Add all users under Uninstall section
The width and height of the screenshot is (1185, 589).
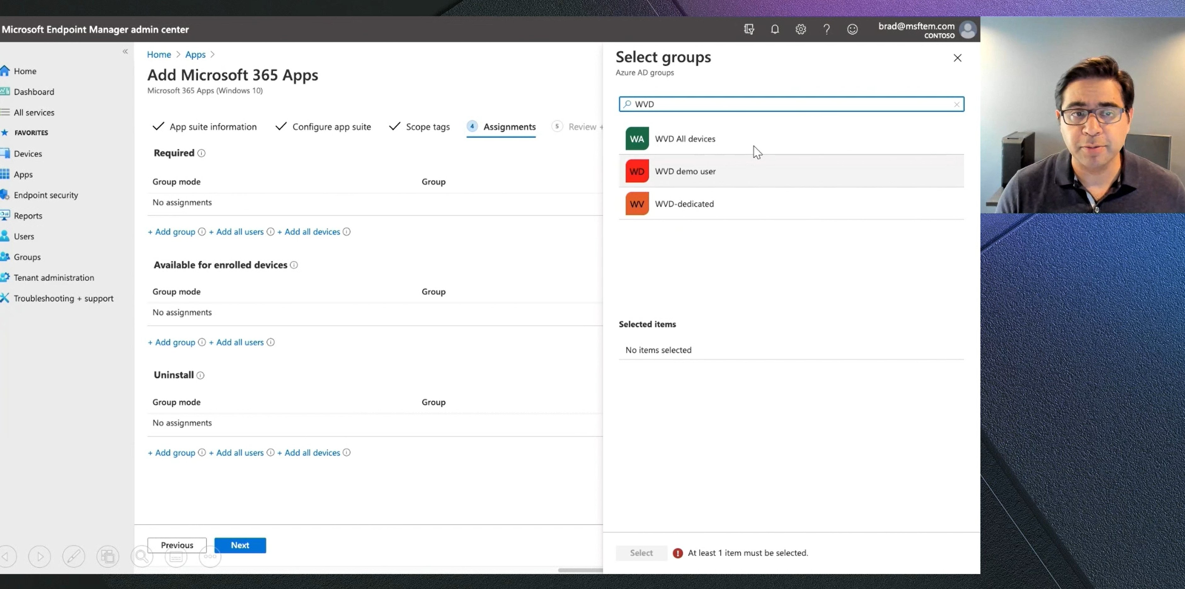[237, 452]
